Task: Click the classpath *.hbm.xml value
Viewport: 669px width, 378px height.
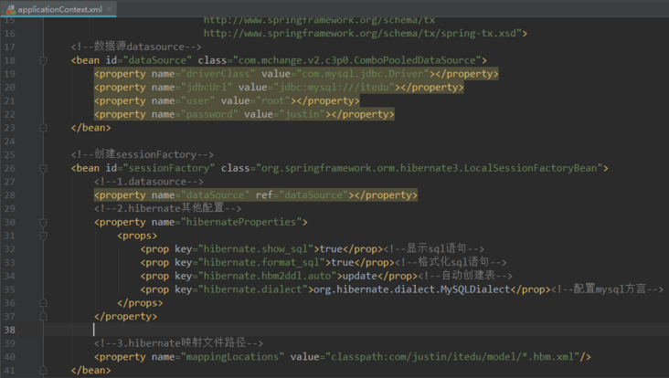Action: click(x=452, y=357)
